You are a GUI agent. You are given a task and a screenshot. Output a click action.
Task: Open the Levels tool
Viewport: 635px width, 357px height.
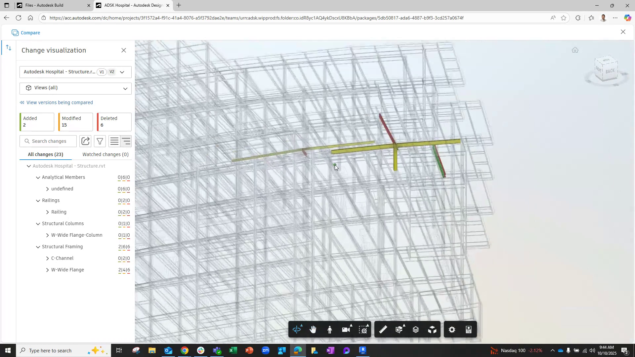[415, 329]
